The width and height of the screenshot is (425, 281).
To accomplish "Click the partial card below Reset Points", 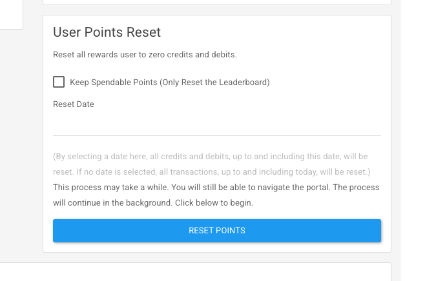I will (x=194, y=271).
